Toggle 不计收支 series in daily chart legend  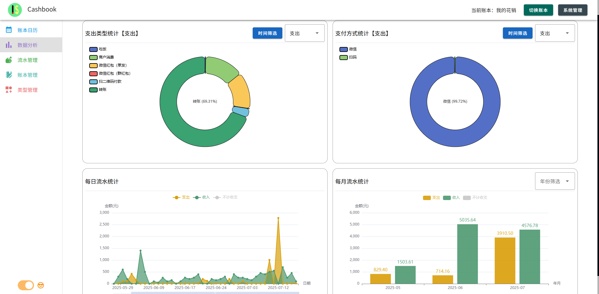point(226,197)
